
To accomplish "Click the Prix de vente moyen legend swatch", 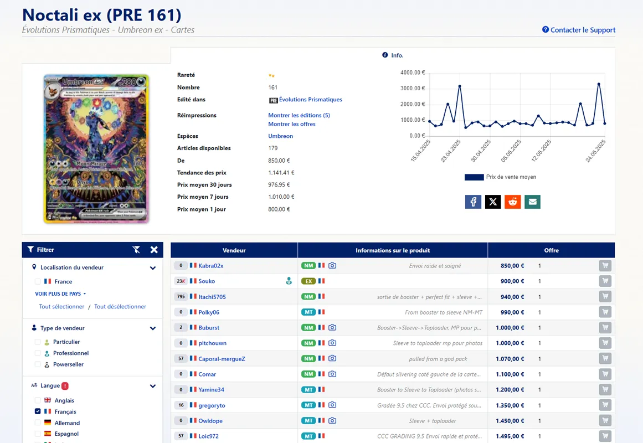I will click(474, 177).
